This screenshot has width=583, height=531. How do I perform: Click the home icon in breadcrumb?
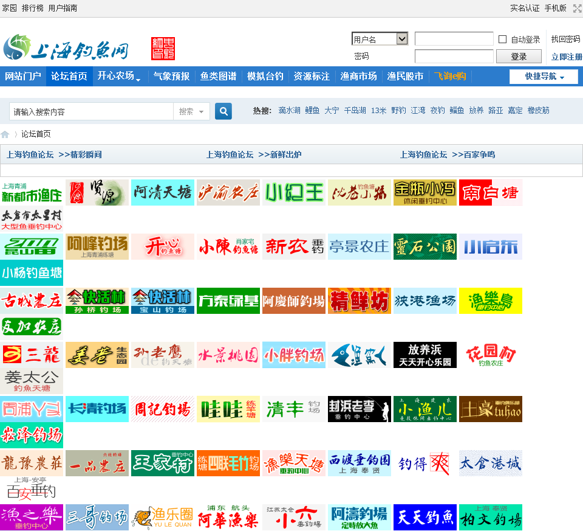[5, 134]
